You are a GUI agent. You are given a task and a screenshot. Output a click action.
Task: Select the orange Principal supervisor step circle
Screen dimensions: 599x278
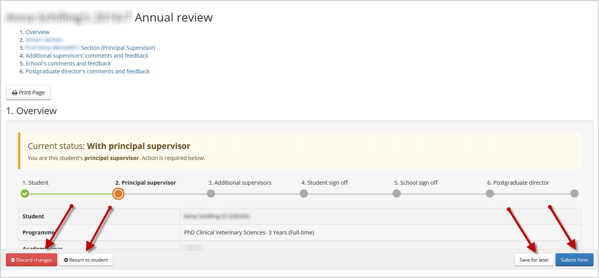[x=118, y=193]
